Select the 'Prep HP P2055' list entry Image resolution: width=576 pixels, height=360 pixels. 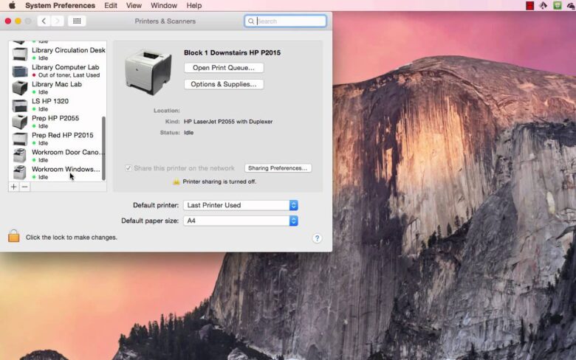[x=58, y=122]
